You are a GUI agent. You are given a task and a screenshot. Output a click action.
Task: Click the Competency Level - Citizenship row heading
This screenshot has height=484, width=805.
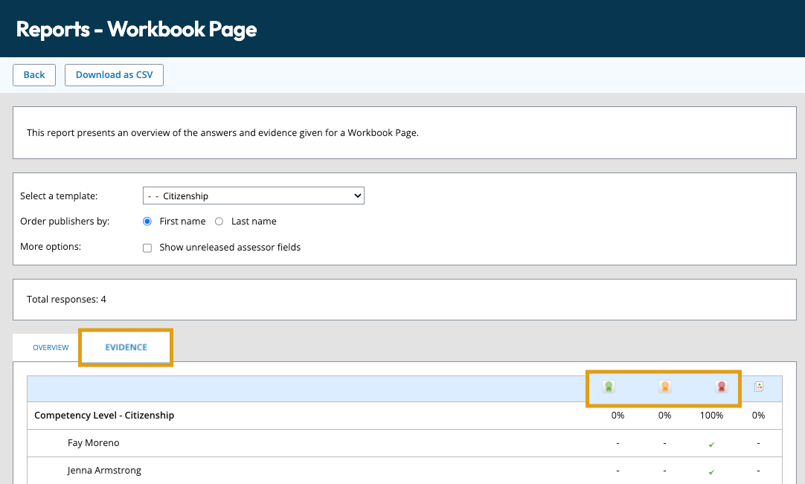click(x=104, y=416)
